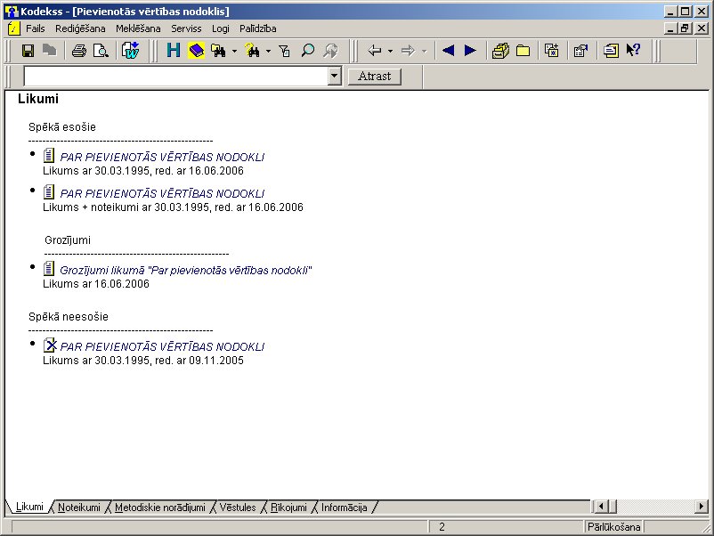Click the crossed-out document icon of repealed law
The image size is (714, 536).
(x=50, y=345)
